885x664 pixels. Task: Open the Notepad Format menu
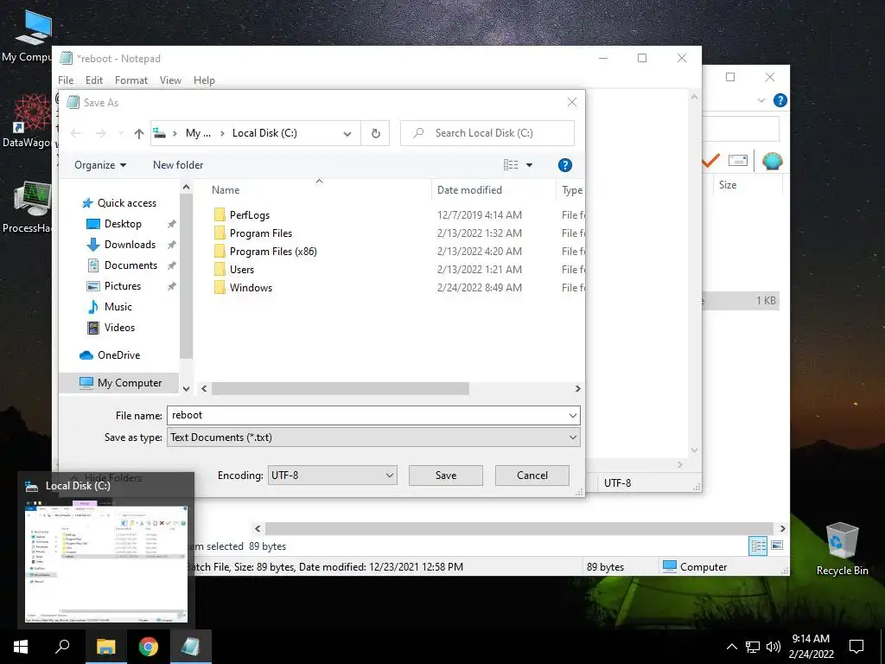point(131,80)
